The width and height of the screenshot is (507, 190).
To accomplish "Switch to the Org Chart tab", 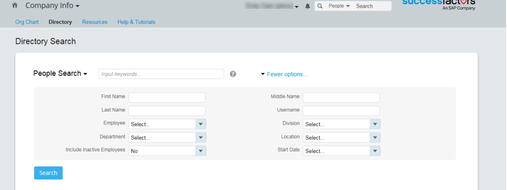I will (x=27, y=22).
